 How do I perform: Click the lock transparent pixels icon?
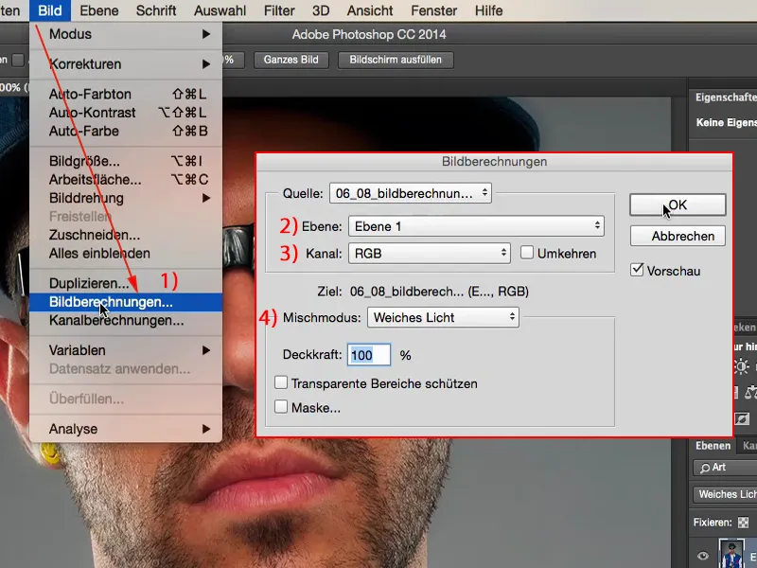[744, 523]
